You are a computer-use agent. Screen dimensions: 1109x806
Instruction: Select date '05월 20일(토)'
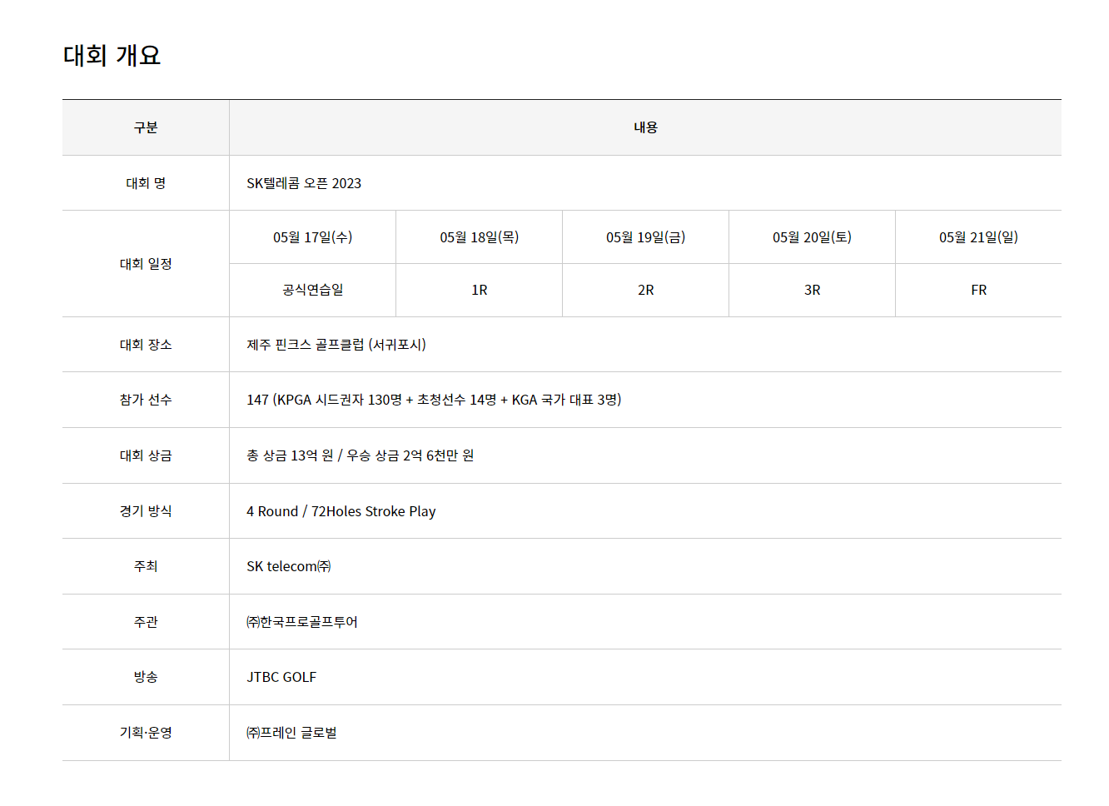(813, 237)
